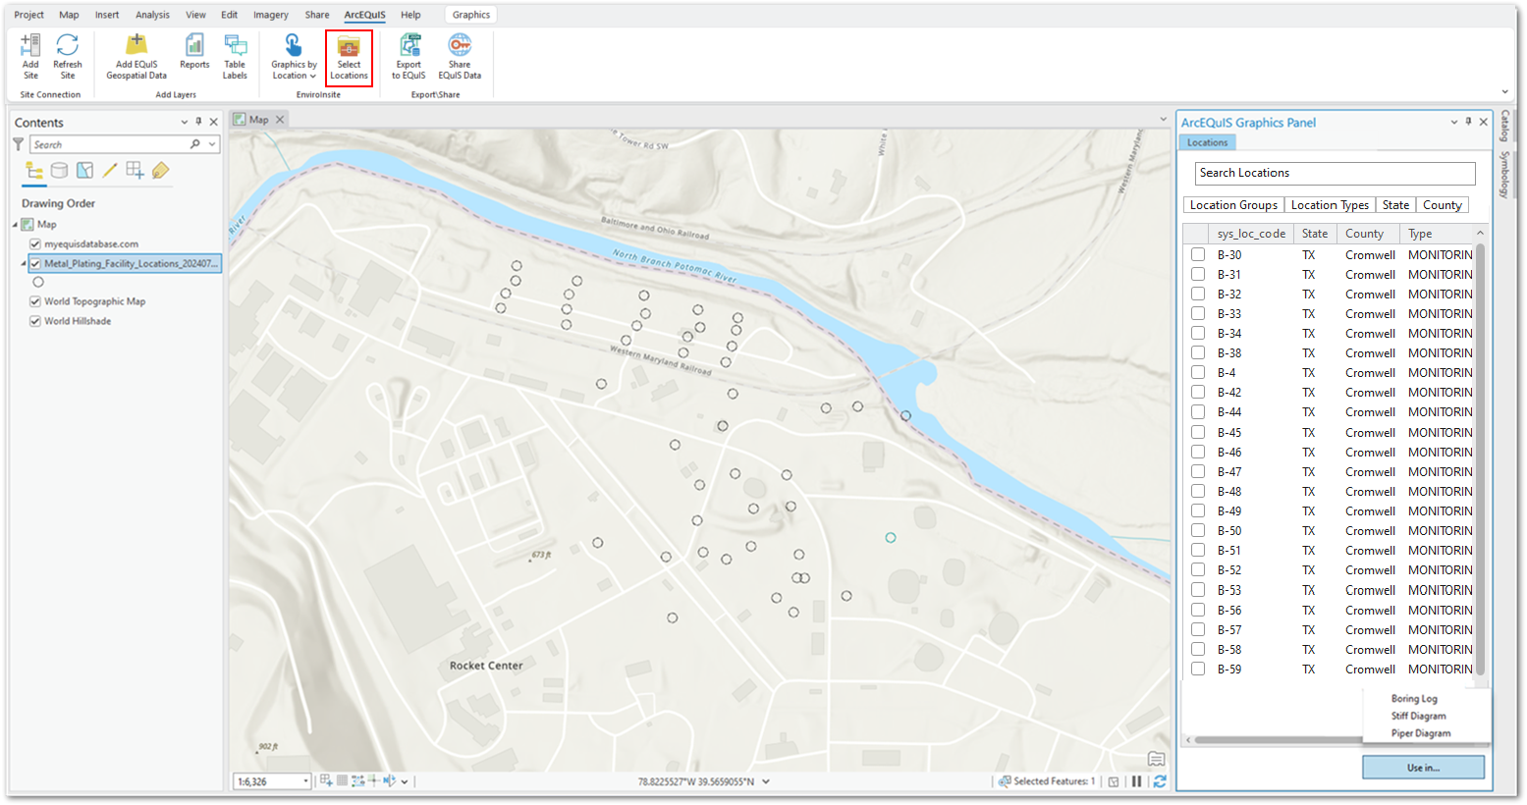Choose Piper Diagram from the popup
Image resolution: width=1527 pixels, height=805 pixels.
[x=1420, y=733]
